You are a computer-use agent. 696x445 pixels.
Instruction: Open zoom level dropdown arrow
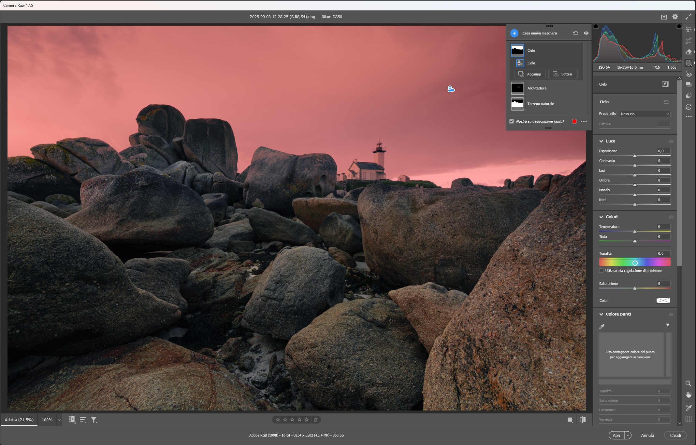click(60, 420)
